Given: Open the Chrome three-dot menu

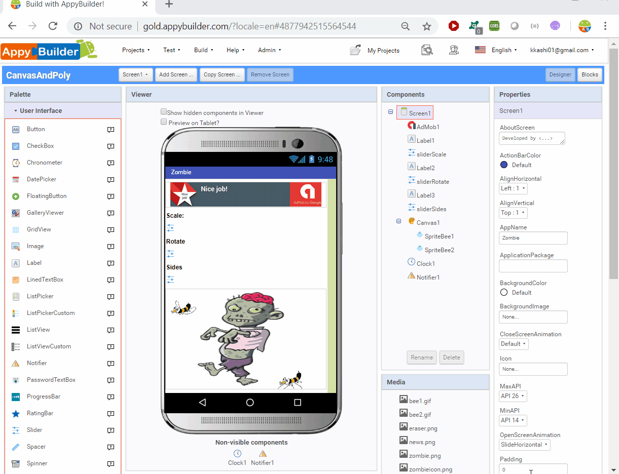Looking at the screenshot, I should [605, 26].
